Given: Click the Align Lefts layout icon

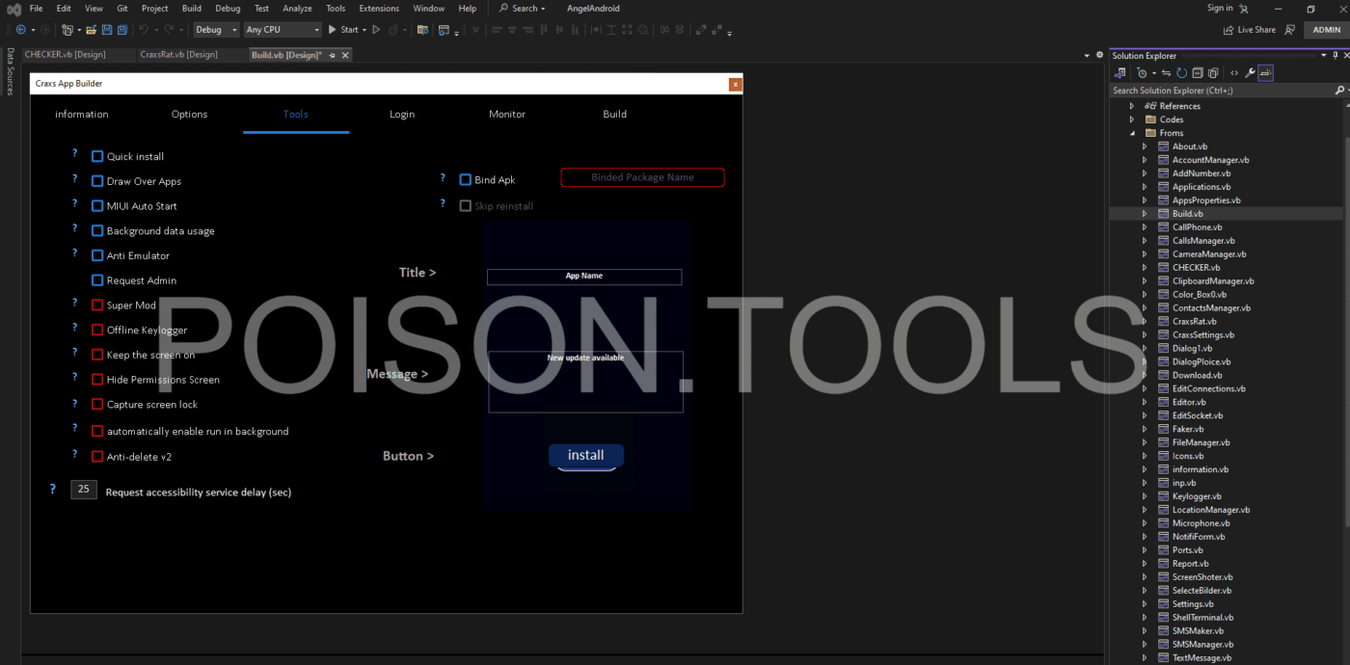Looking at the screenshot, I should (x=497, y=30).
